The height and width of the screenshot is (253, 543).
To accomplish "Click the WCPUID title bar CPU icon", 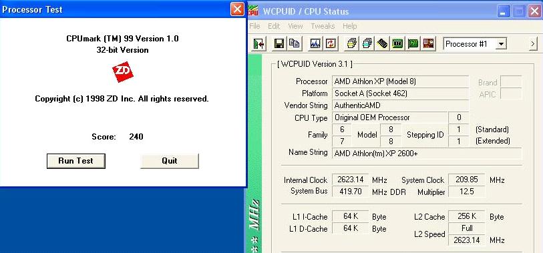I will click(x=253, y=11).
